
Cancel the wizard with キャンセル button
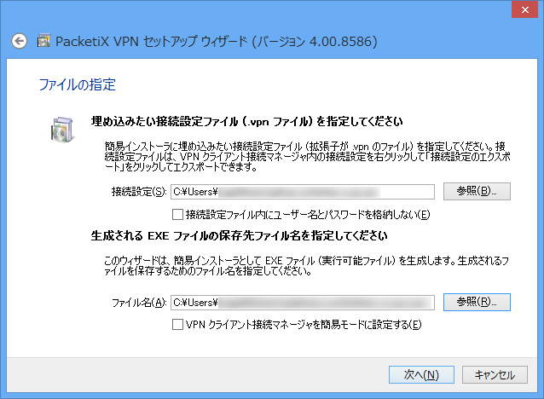pos(495,375)
